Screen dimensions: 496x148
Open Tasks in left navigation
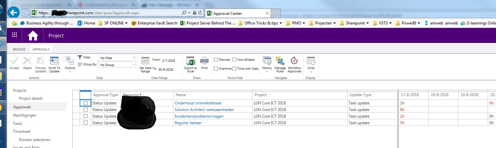18,124
